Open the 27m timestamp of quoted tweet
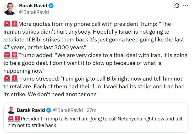Screen dimensions: 193x134 [91, 110]
